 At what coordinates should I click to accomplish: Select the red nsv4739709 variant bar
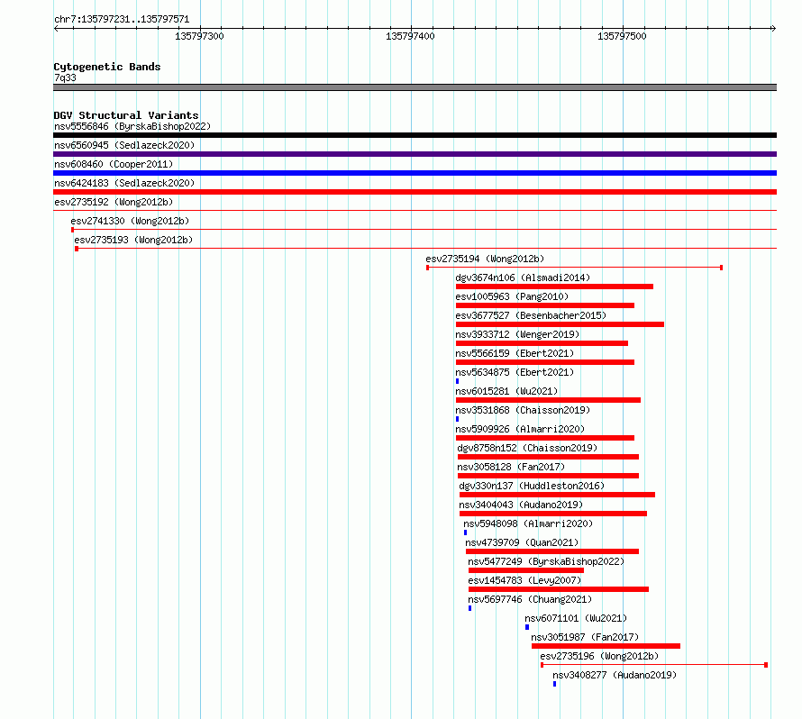(552, 551)
